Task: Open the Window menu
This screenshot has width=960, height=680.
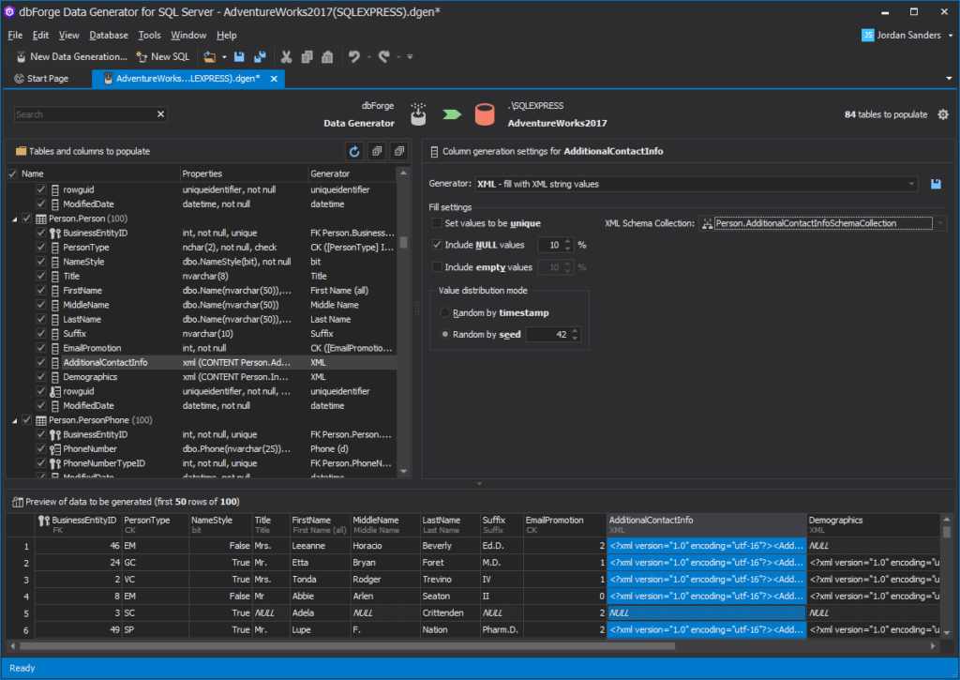Action: coord(187,35)
